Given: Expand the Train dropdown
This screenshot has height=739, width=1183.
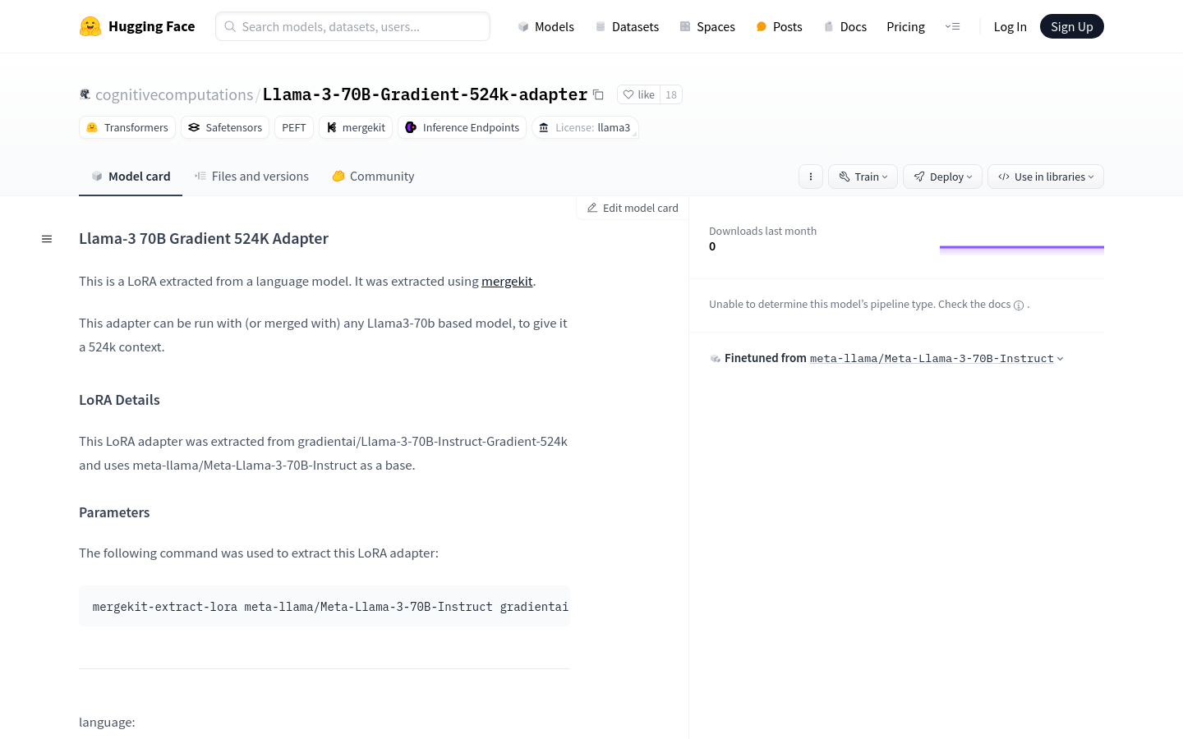Looking at the screenshot, I should (863, 177).
